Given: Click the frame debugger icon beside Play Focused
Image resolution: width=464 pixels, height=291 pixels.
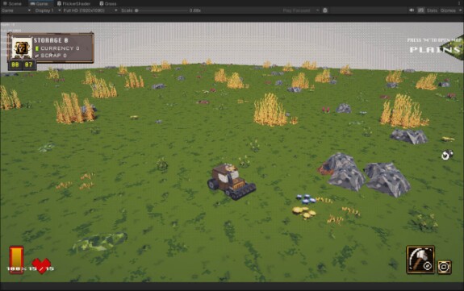Looking at the screenshot, I should [x=325, y=10].
